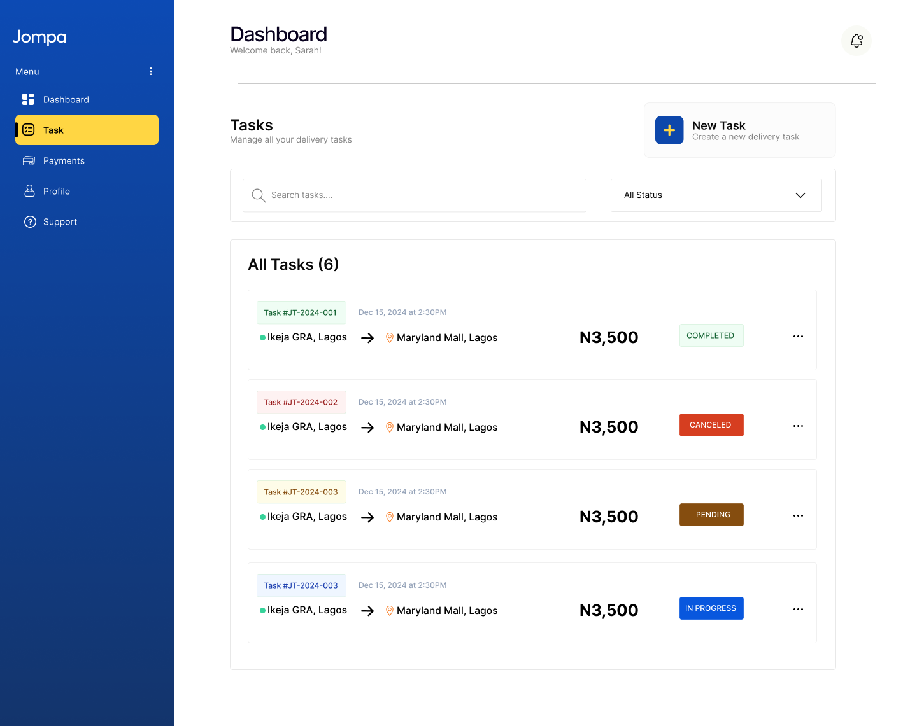Click the blue plus New Task icon
The width and height of the screenshot is (917, 726).
click(669, 130)
